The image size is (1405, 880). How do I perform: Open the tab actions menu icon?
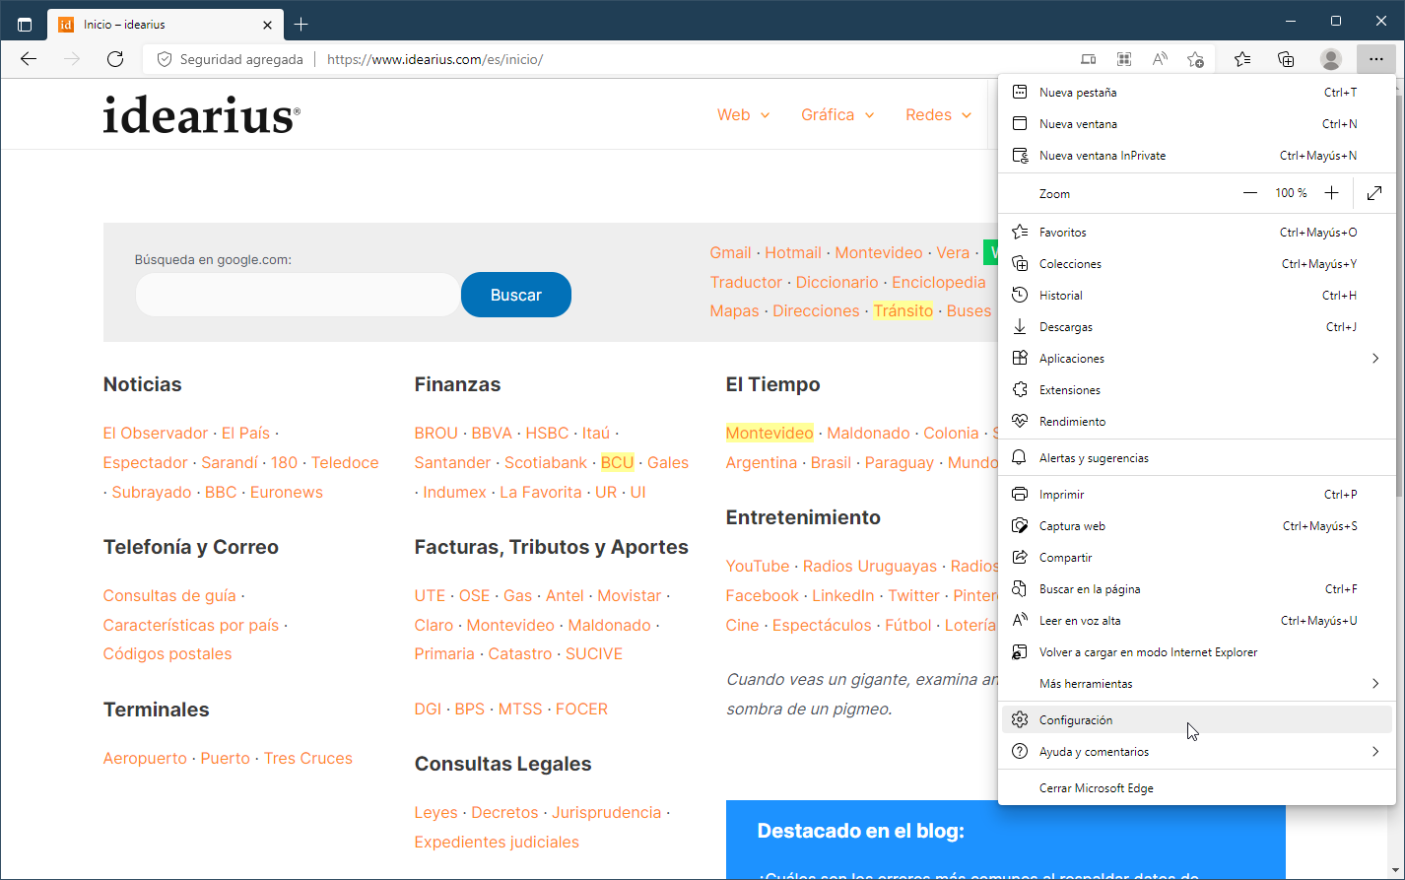(x=25, y=25)
